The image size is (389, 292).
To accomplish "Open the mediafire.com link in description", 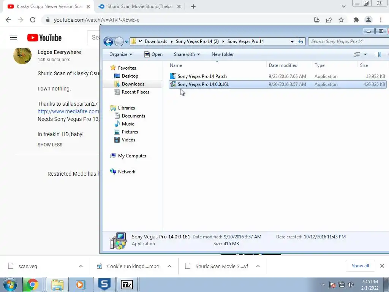I will pyautogui.click(x=68, y=111).
